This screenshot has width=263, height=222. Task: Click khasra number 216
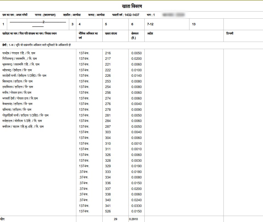point(108,53)
